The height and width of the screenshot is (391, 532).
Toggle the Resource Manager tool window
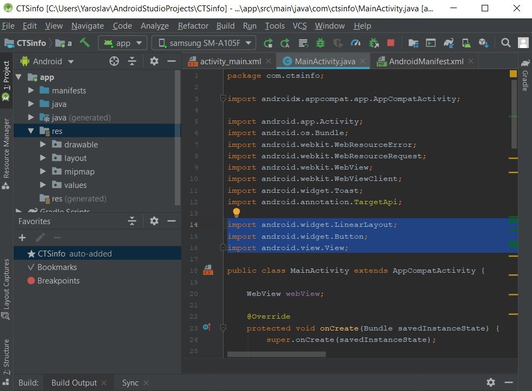(6, 153)
